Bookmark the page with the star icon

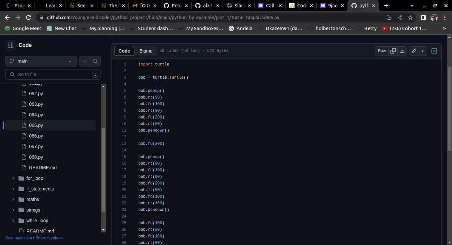point(410,17)
